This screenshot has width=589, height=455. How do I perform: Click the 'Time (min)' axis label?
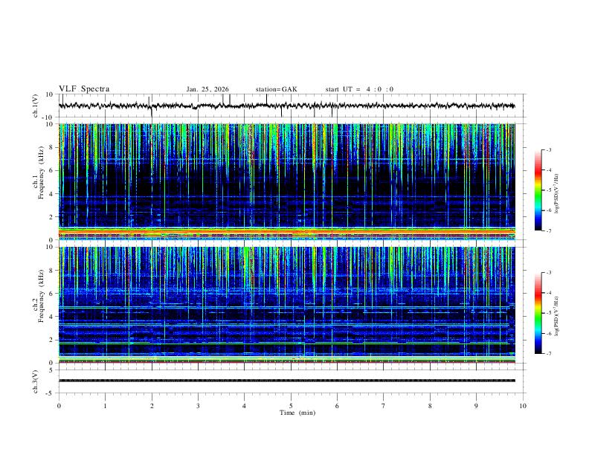click(297, 413)
